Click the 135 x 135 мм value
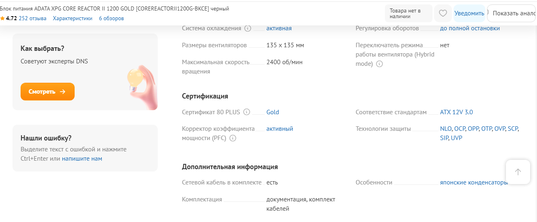537x222 pixels. [x=285, y=45]
